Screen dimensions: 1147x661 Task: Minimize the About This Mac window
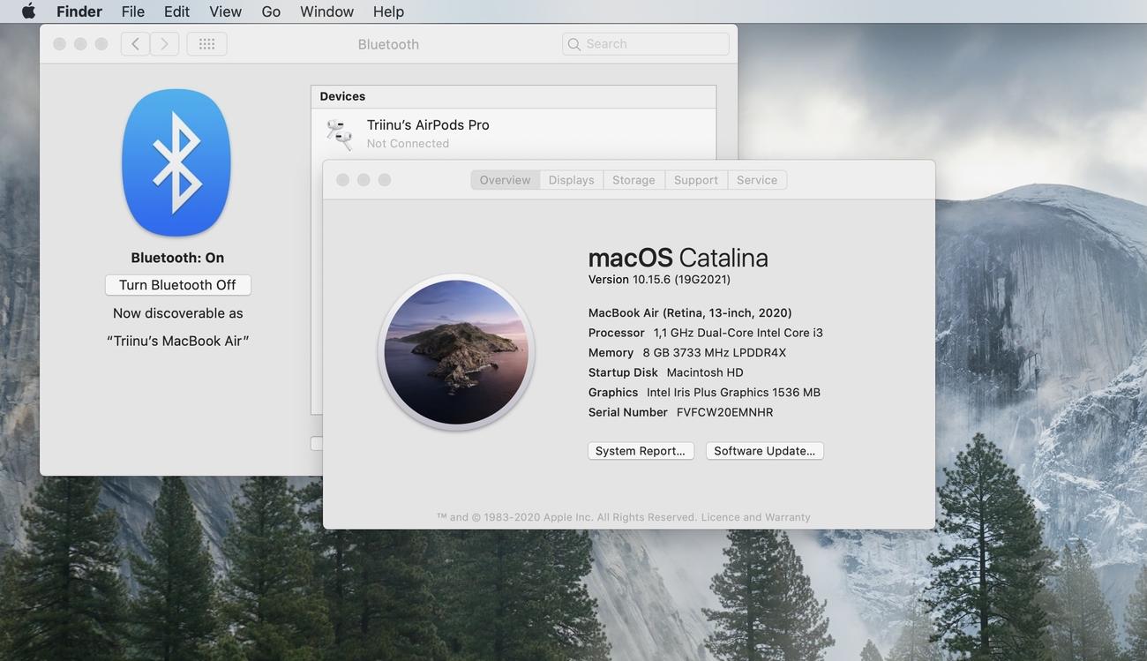pyautogui.click(x=364, y=180)
